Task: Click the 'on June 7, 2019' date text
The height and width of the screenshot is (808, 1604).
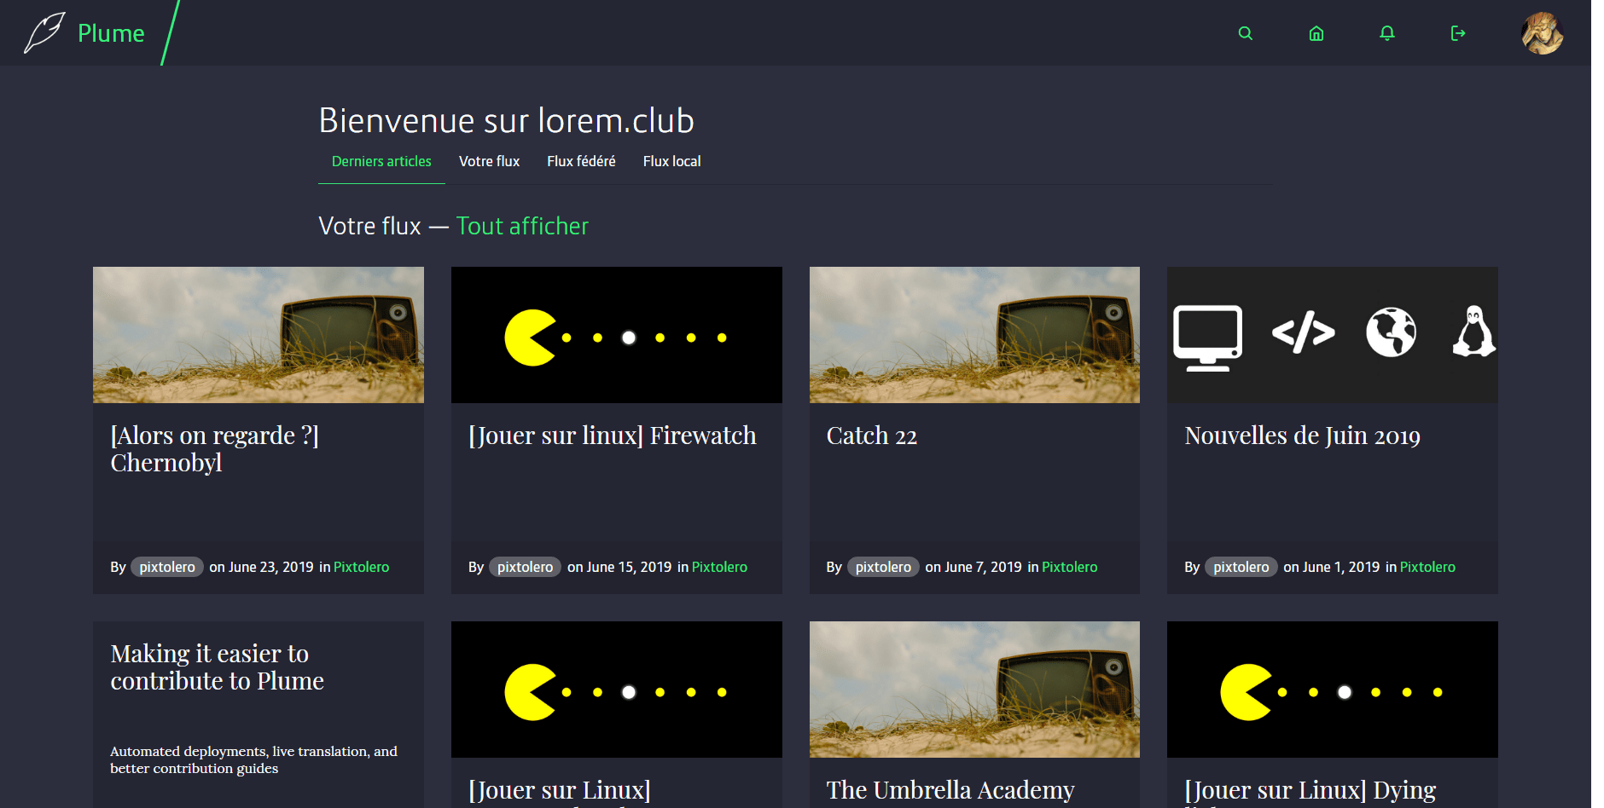Action: click(x=973, y=567)
